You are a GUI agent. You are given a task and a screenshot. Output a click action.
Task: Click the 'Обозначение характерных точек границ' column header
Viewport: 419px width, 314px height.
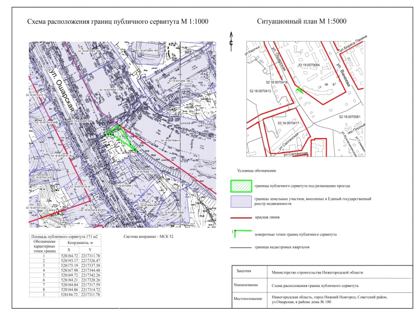44,247
